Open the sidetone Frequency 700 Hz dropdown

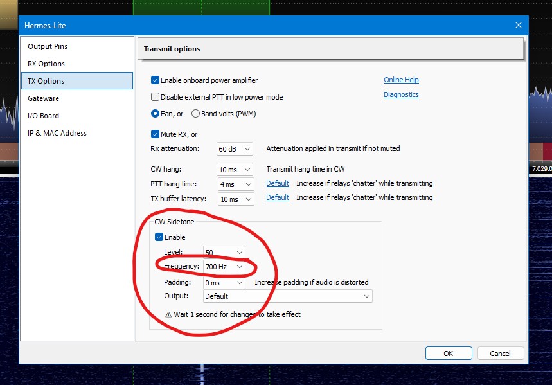[x=224, y=267]
